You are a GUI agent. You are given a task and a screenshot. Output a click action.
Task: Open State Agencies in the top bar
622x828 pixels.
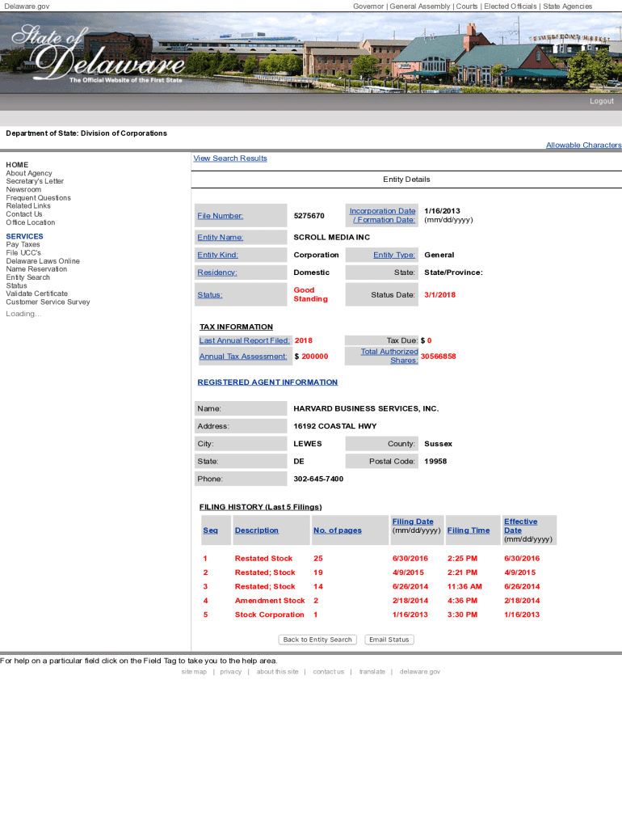pos(567,6)
